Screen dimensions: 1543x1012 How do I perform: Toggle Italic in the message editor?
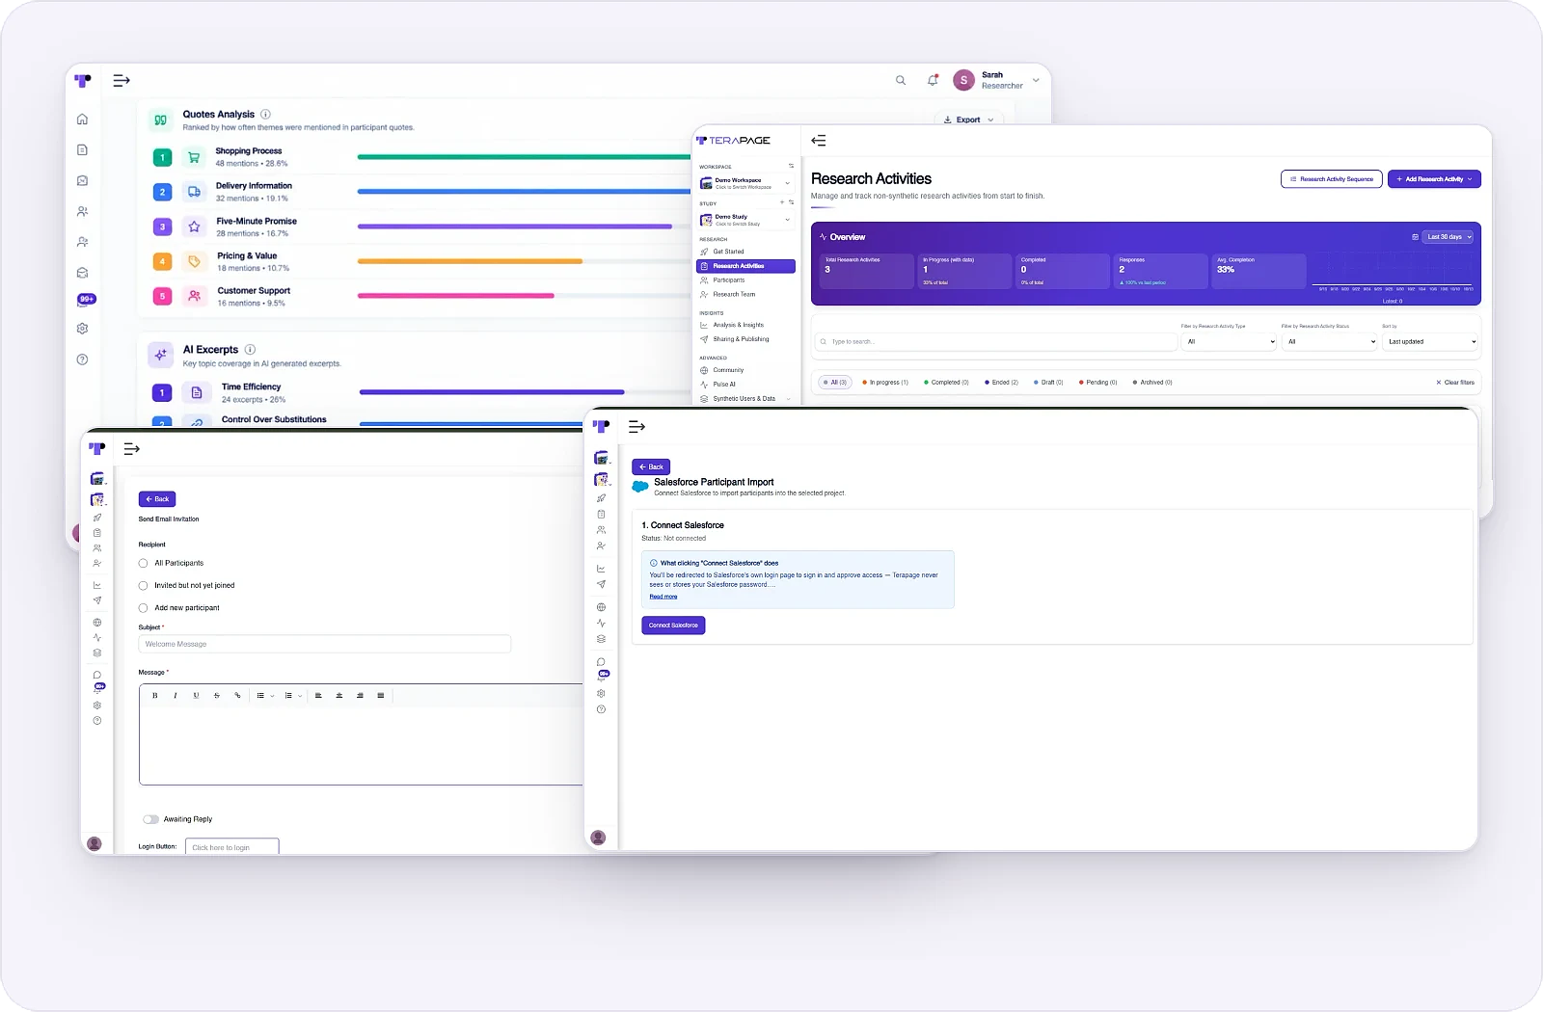click(176, 695)
